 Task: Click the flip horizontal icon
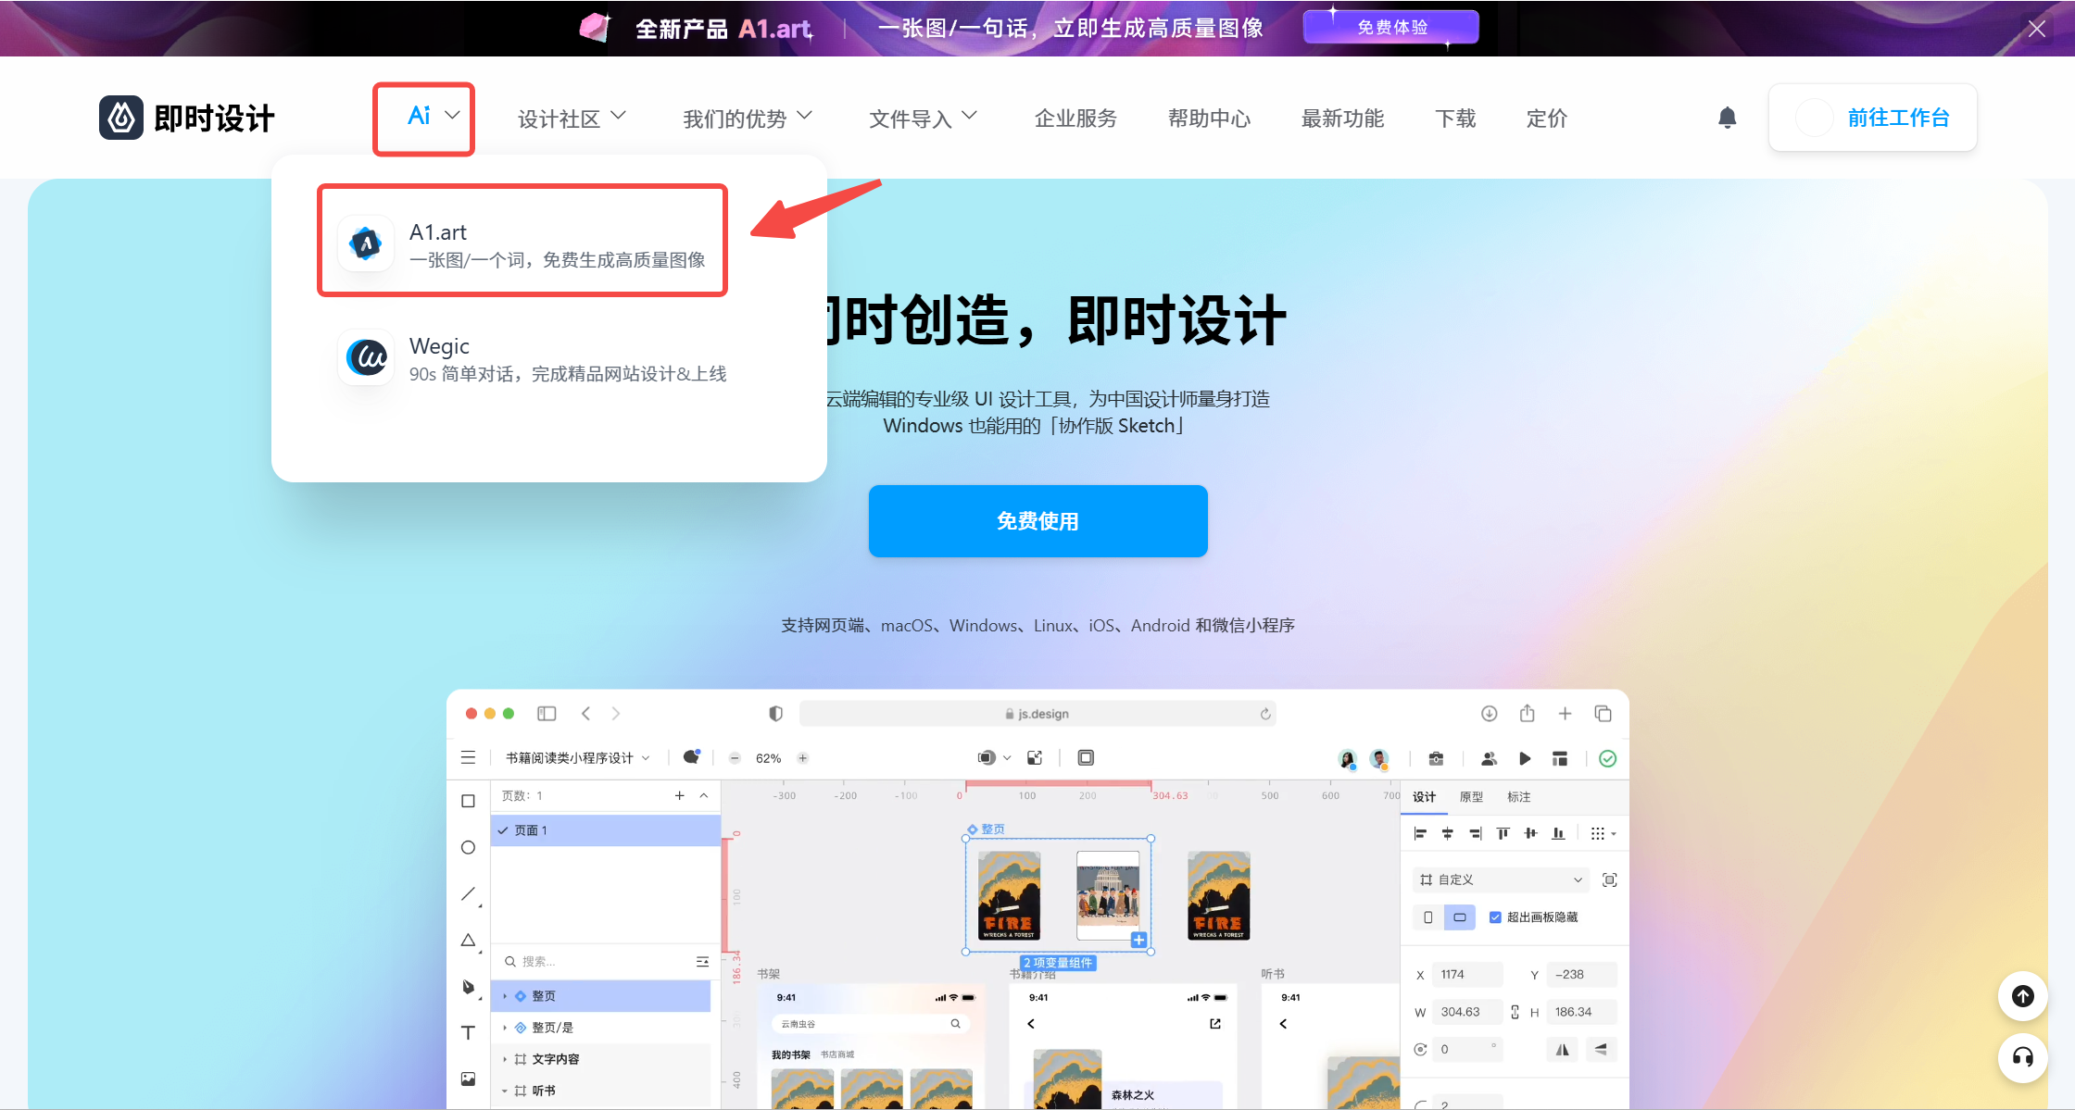[1562, 1049]
